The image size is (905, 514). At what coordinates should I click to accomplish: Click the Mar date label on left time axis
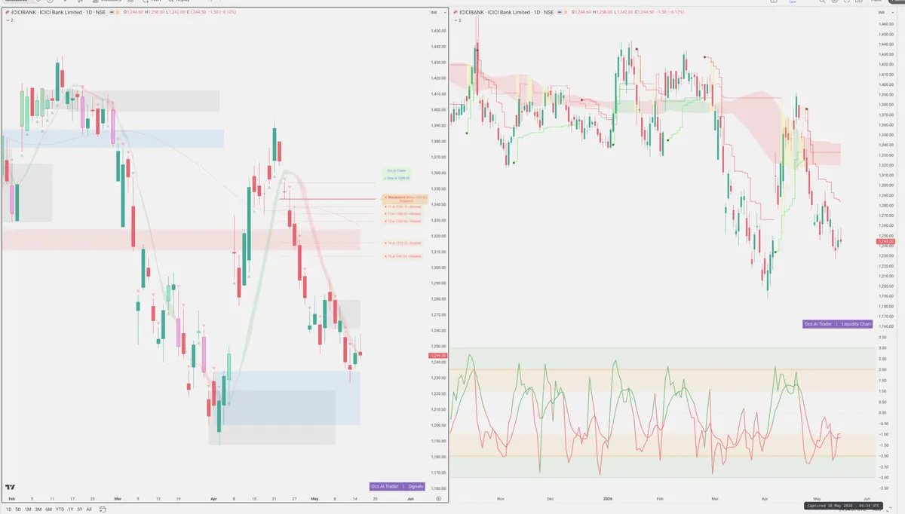click(118, 499)
